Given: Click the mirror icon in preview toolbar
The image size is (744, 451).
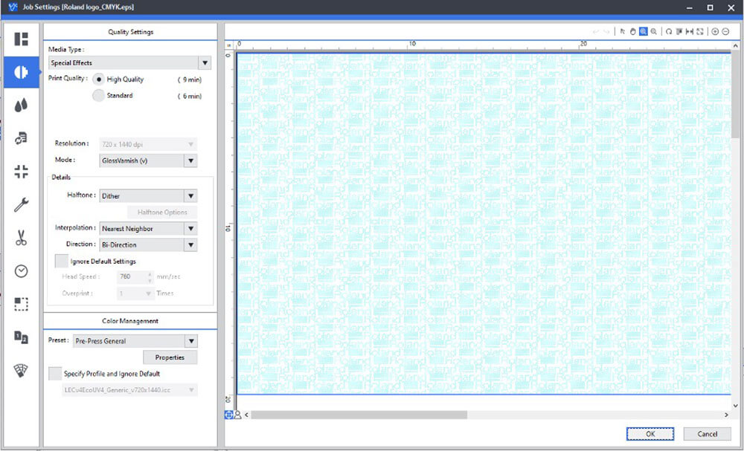Looking at the screenshot, I should [x=679, y=32].
